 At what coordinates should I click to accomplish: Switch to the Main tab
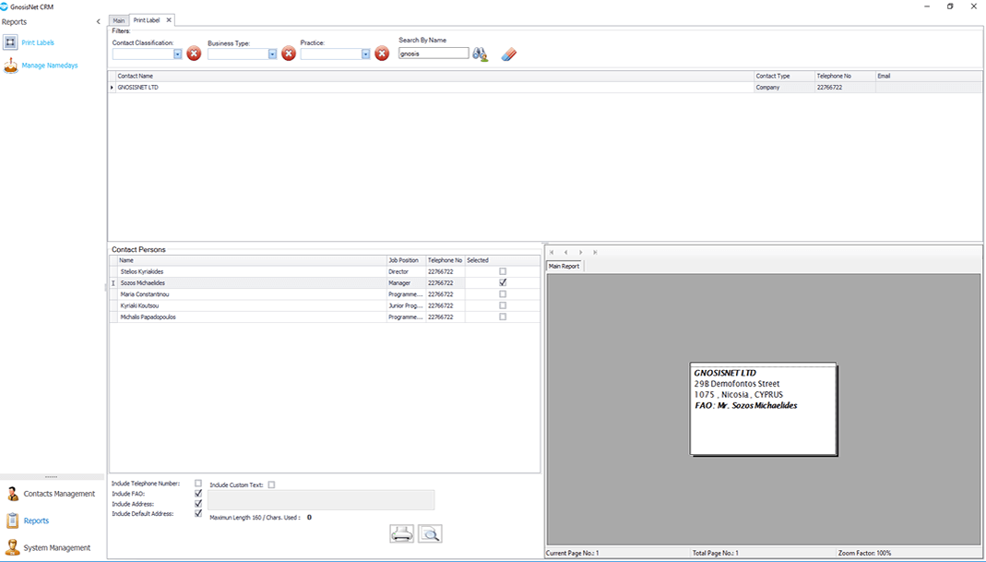point(118,20)
